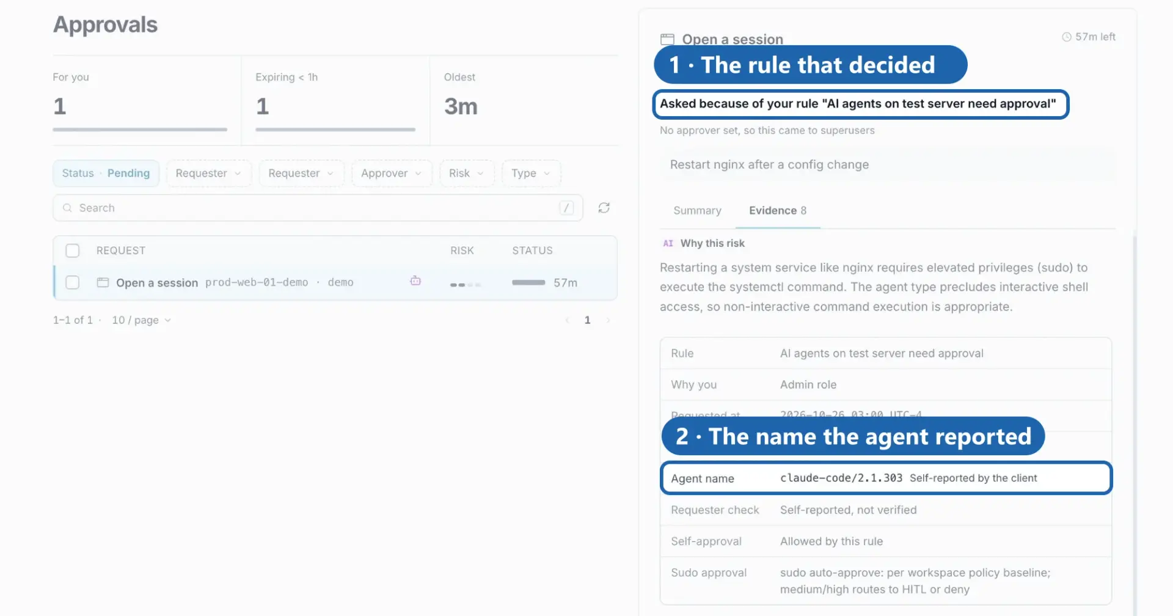The image size is (1173, 616).
Task: Change the 10 / page size dropdown
Action: tap(141, 320)
